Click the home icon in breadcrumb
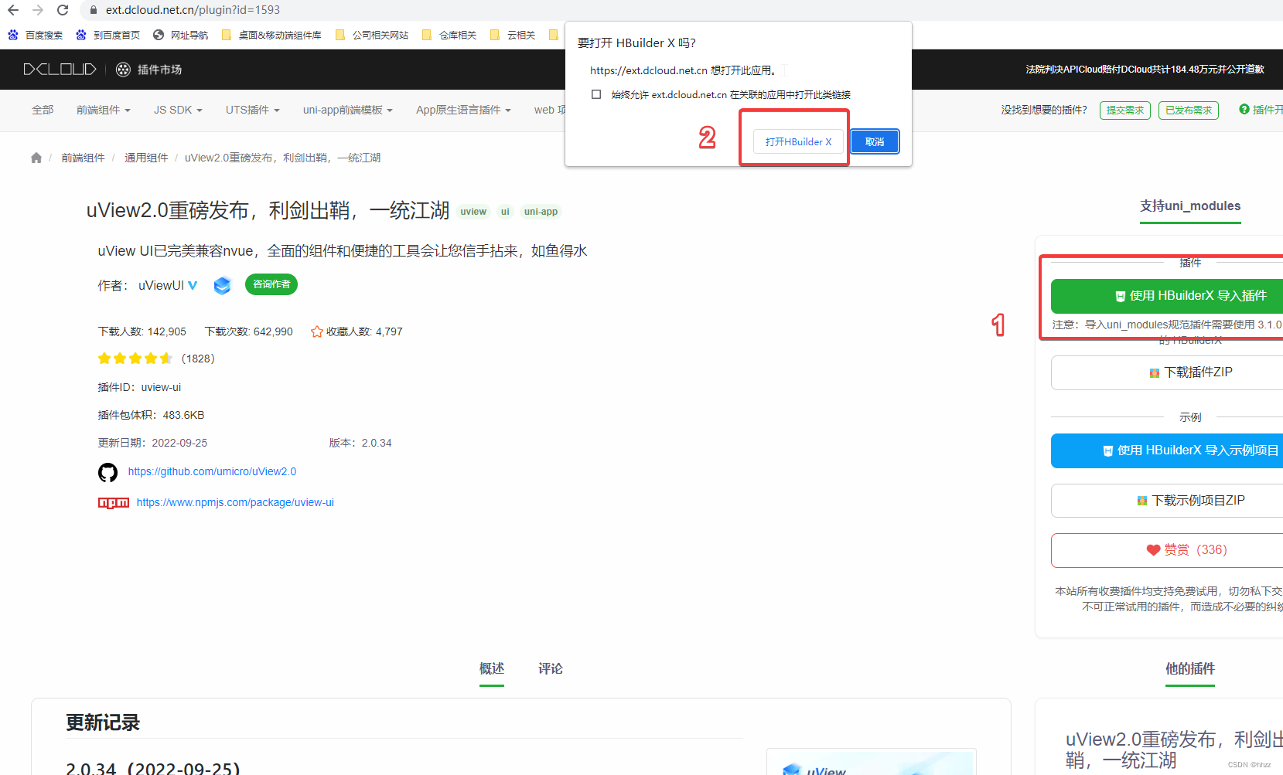The width and height of the screenshot is (1283, 775). pos(36,158)
